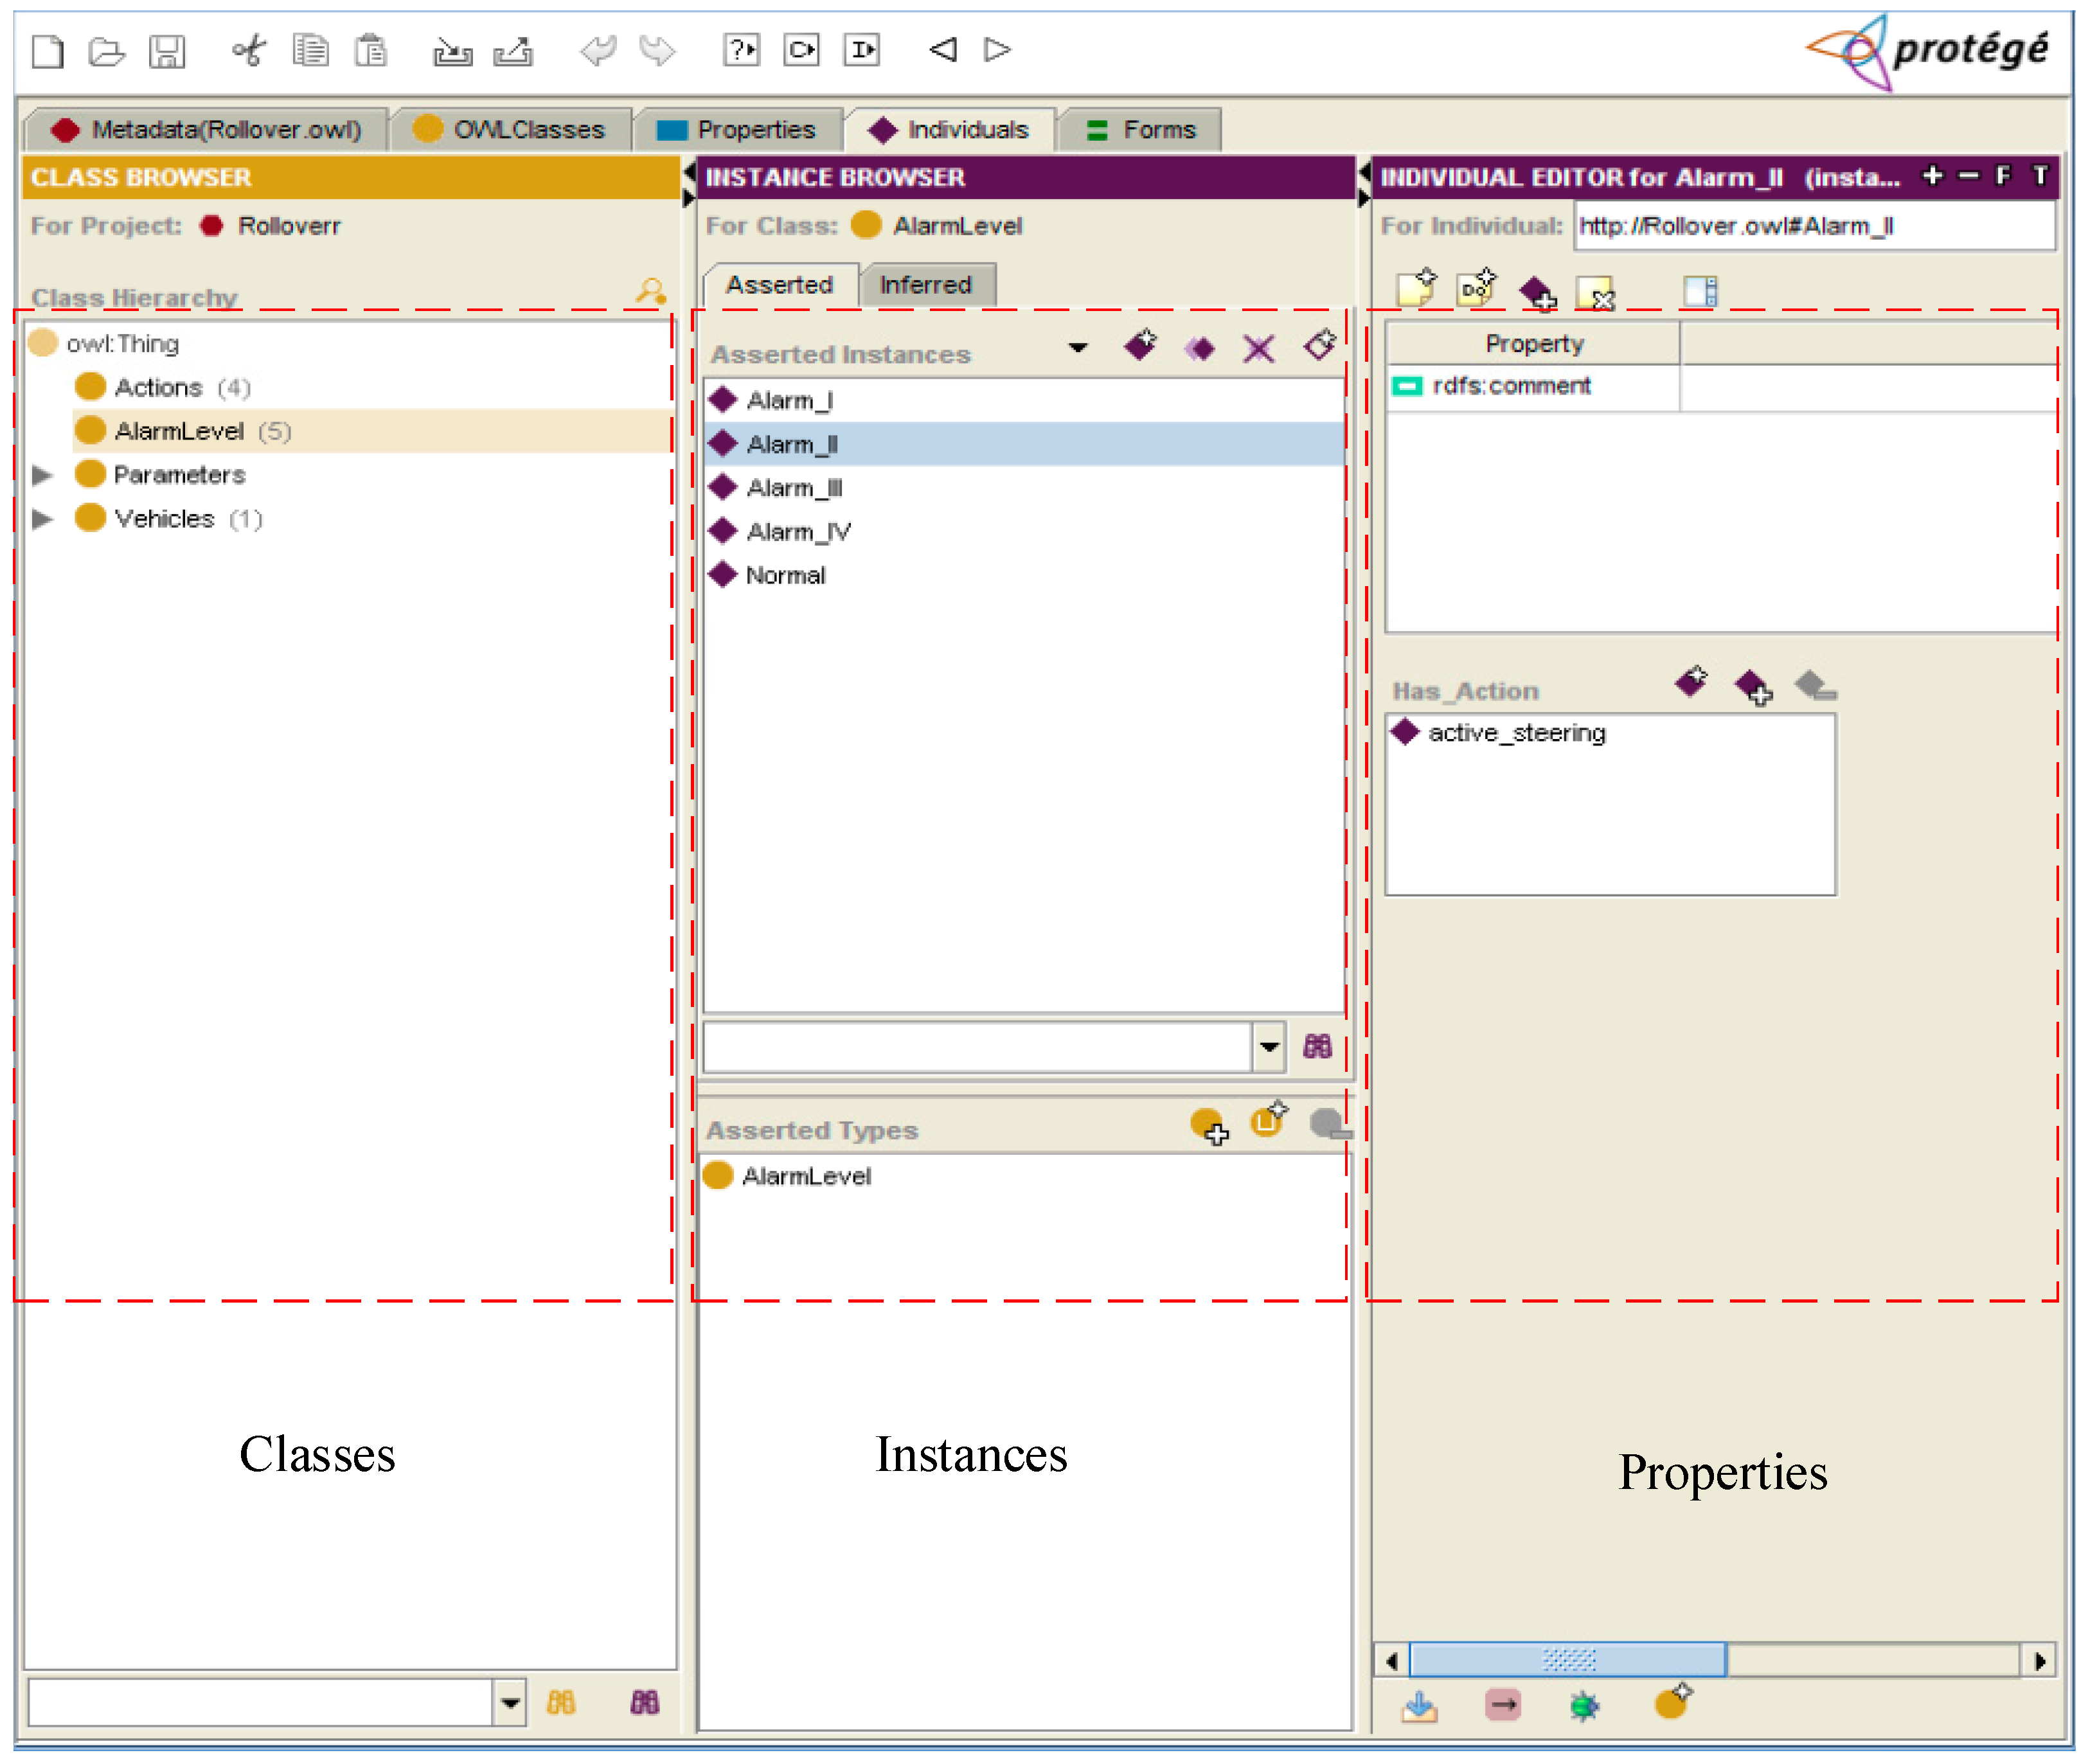Click the Save project toolbar icon
This screenshot has width=2088, height=1764.
coord(167,50)
